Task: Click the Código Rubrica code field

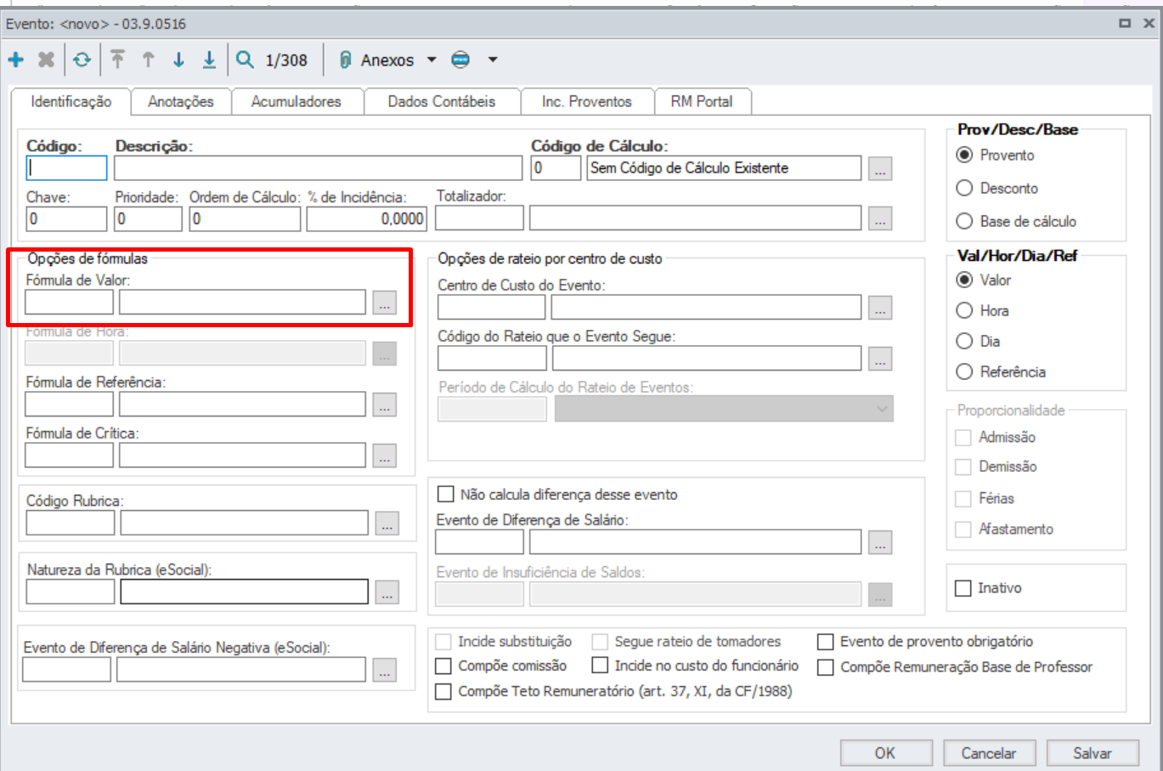Action: point(71,523)
